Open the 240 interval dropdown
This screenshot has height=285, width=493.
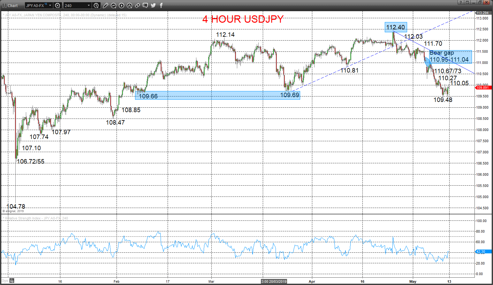click(x=89, y=5)
